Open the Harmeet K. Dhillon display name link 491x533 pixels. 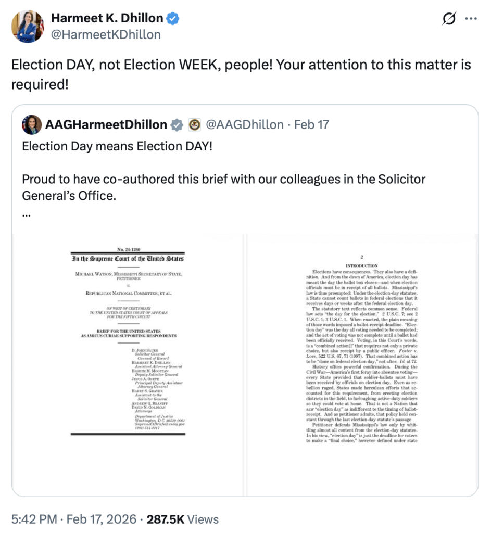tap(107, 19)
